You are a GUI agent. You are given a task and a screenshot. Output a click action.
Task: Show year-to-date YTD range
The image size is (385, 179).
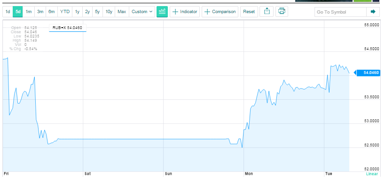[x=65, y=12]
